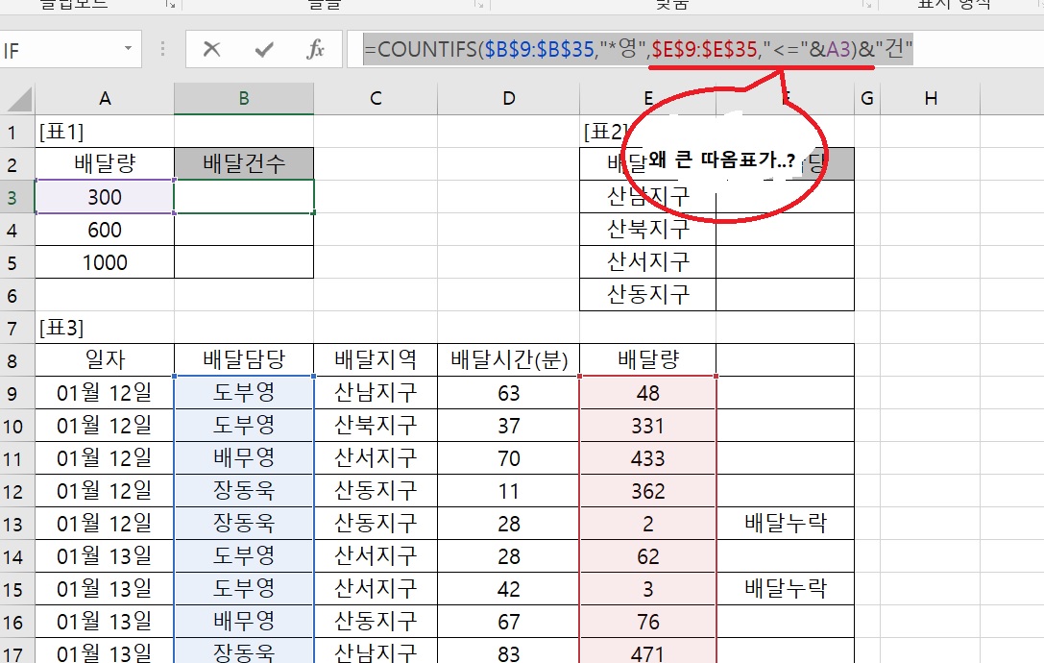
Task: Select cell A5 with value 1000
Action: click(105, 262)
